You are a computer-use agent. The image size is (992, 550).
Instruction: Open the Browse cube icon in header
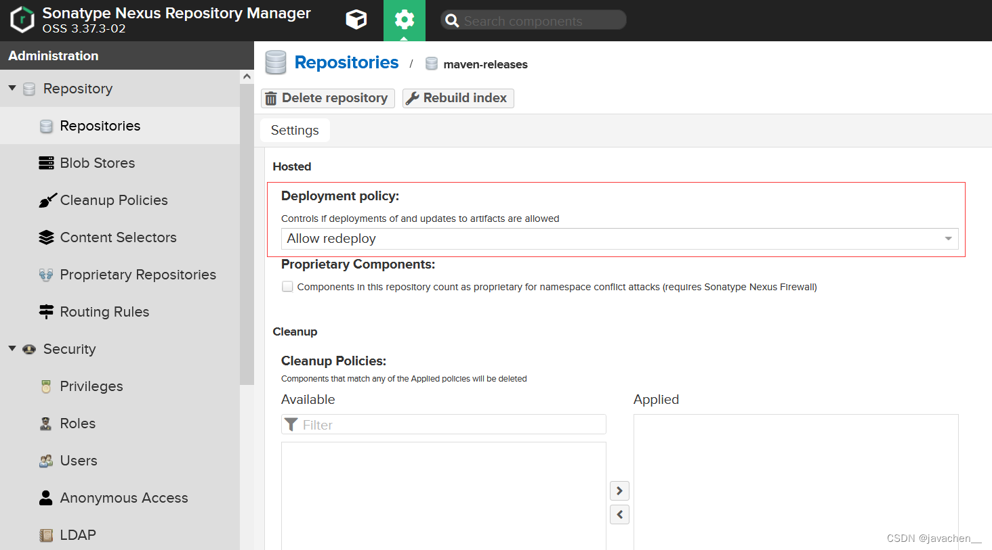click(x=356, y=20)
